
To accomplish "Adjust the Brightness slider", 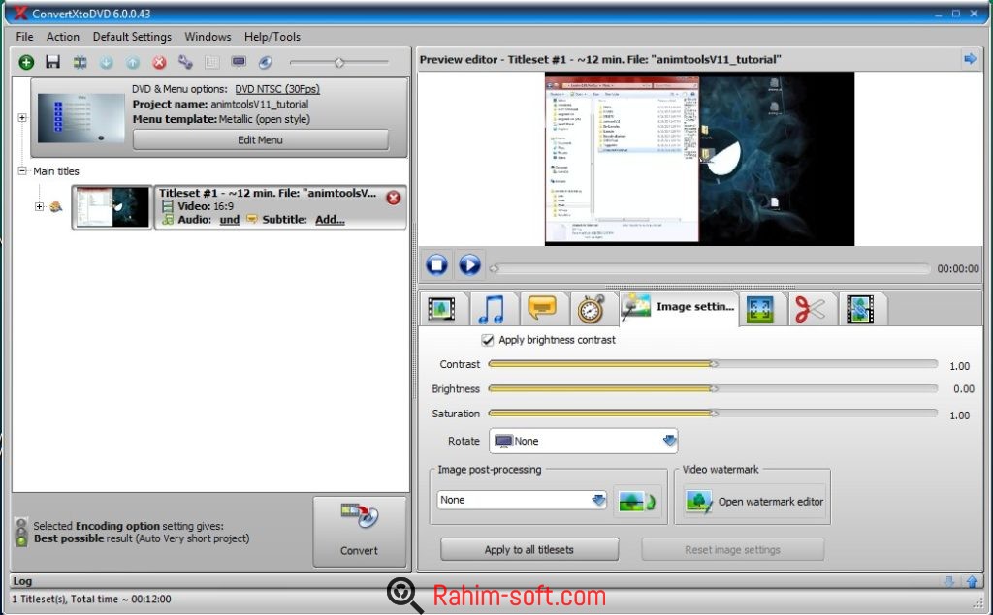I will [713, 388].
